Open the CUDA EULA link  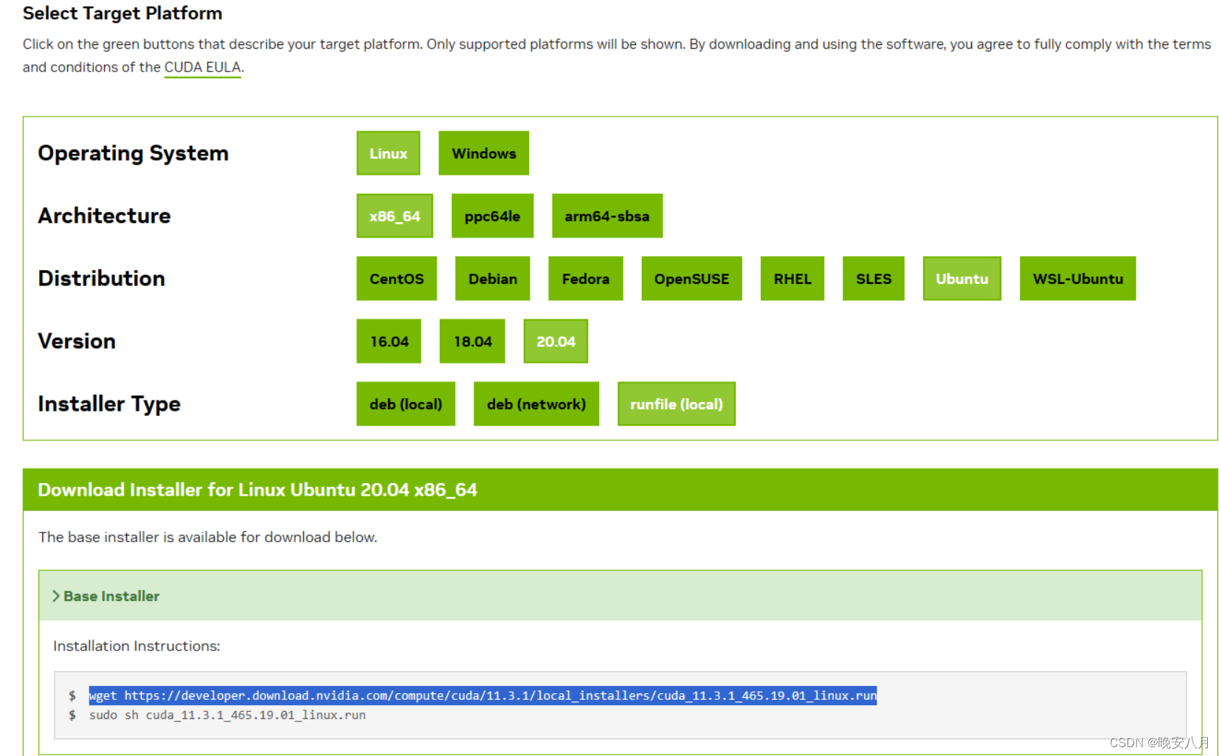202,67
